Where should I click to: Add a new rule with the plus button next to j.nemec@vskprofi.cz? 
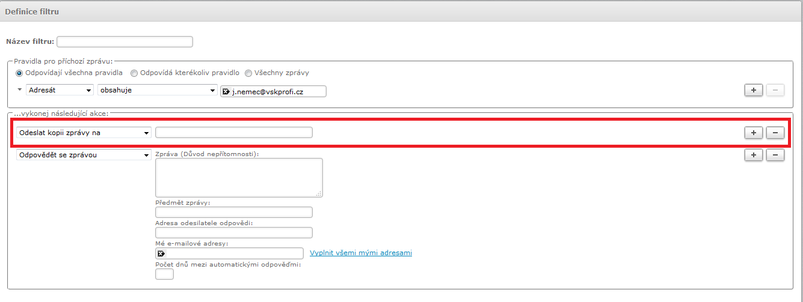754,90
